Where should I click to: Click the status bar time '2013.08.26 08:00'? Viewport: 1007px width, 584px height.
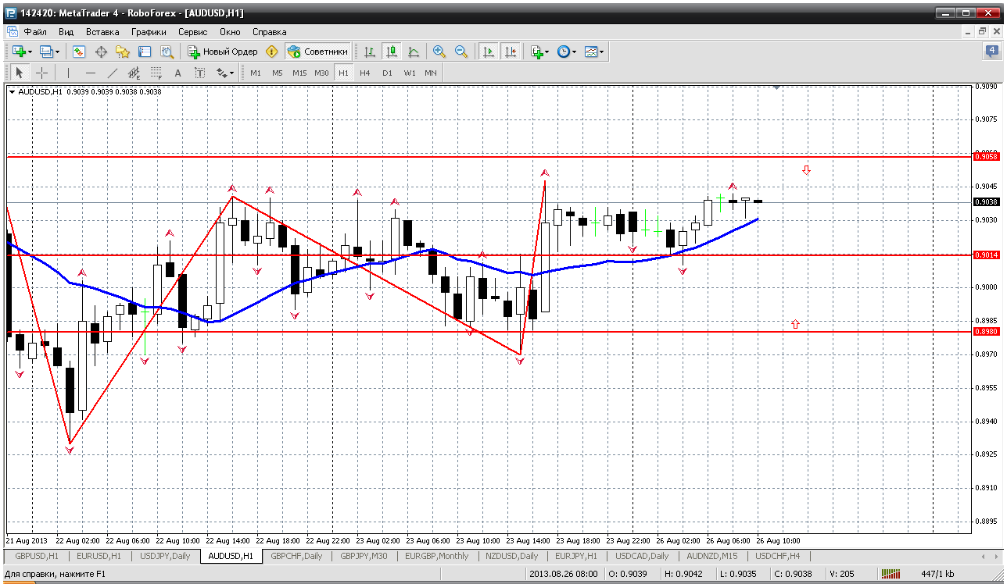(563, 574)
